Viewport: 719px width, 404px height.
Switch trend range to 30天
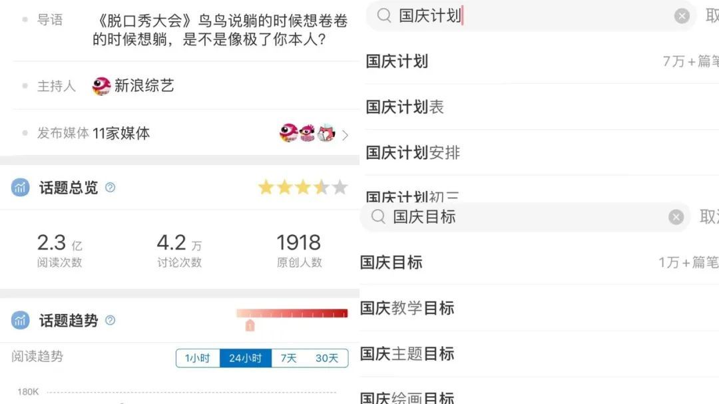click(326, 358)
